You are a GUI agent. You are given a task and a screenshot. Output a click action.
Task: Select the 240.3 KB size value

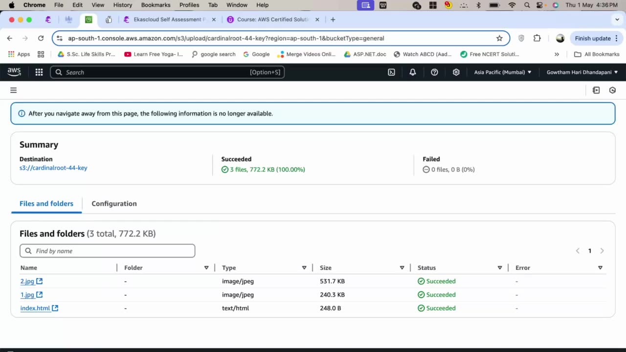tap(332, 295)
